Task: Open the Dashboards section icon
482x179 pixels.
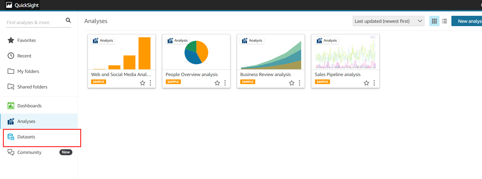Action: point(11,106)
